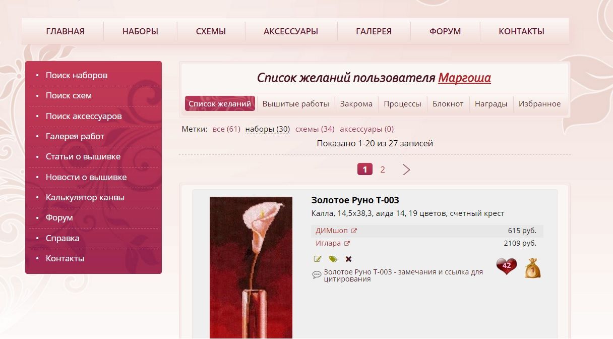Screen dimensions: 613x339
Task: Click the red heart icon showing 42
Action: click(x=507, y=266)
